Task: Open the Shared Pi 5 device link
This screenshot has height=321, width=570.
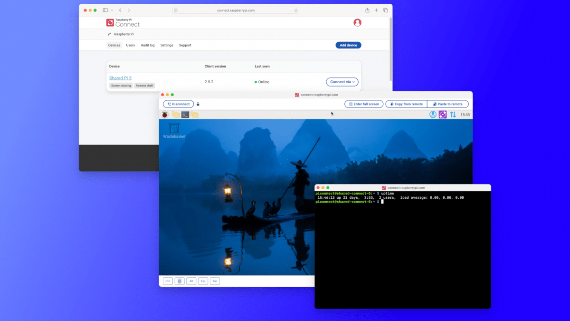Action: tap(120, 78)
